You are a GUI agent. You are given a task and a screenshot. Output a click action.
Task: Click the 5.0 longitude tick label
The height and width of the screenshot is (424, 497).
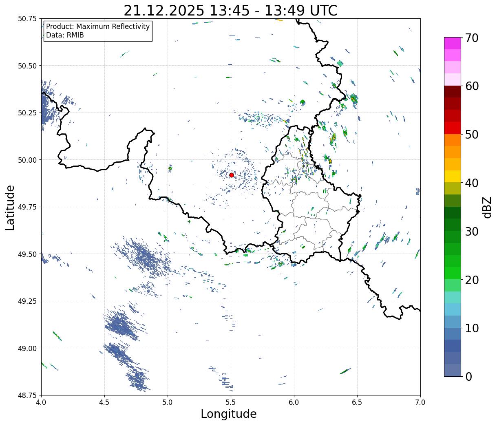tap(168, 402)
